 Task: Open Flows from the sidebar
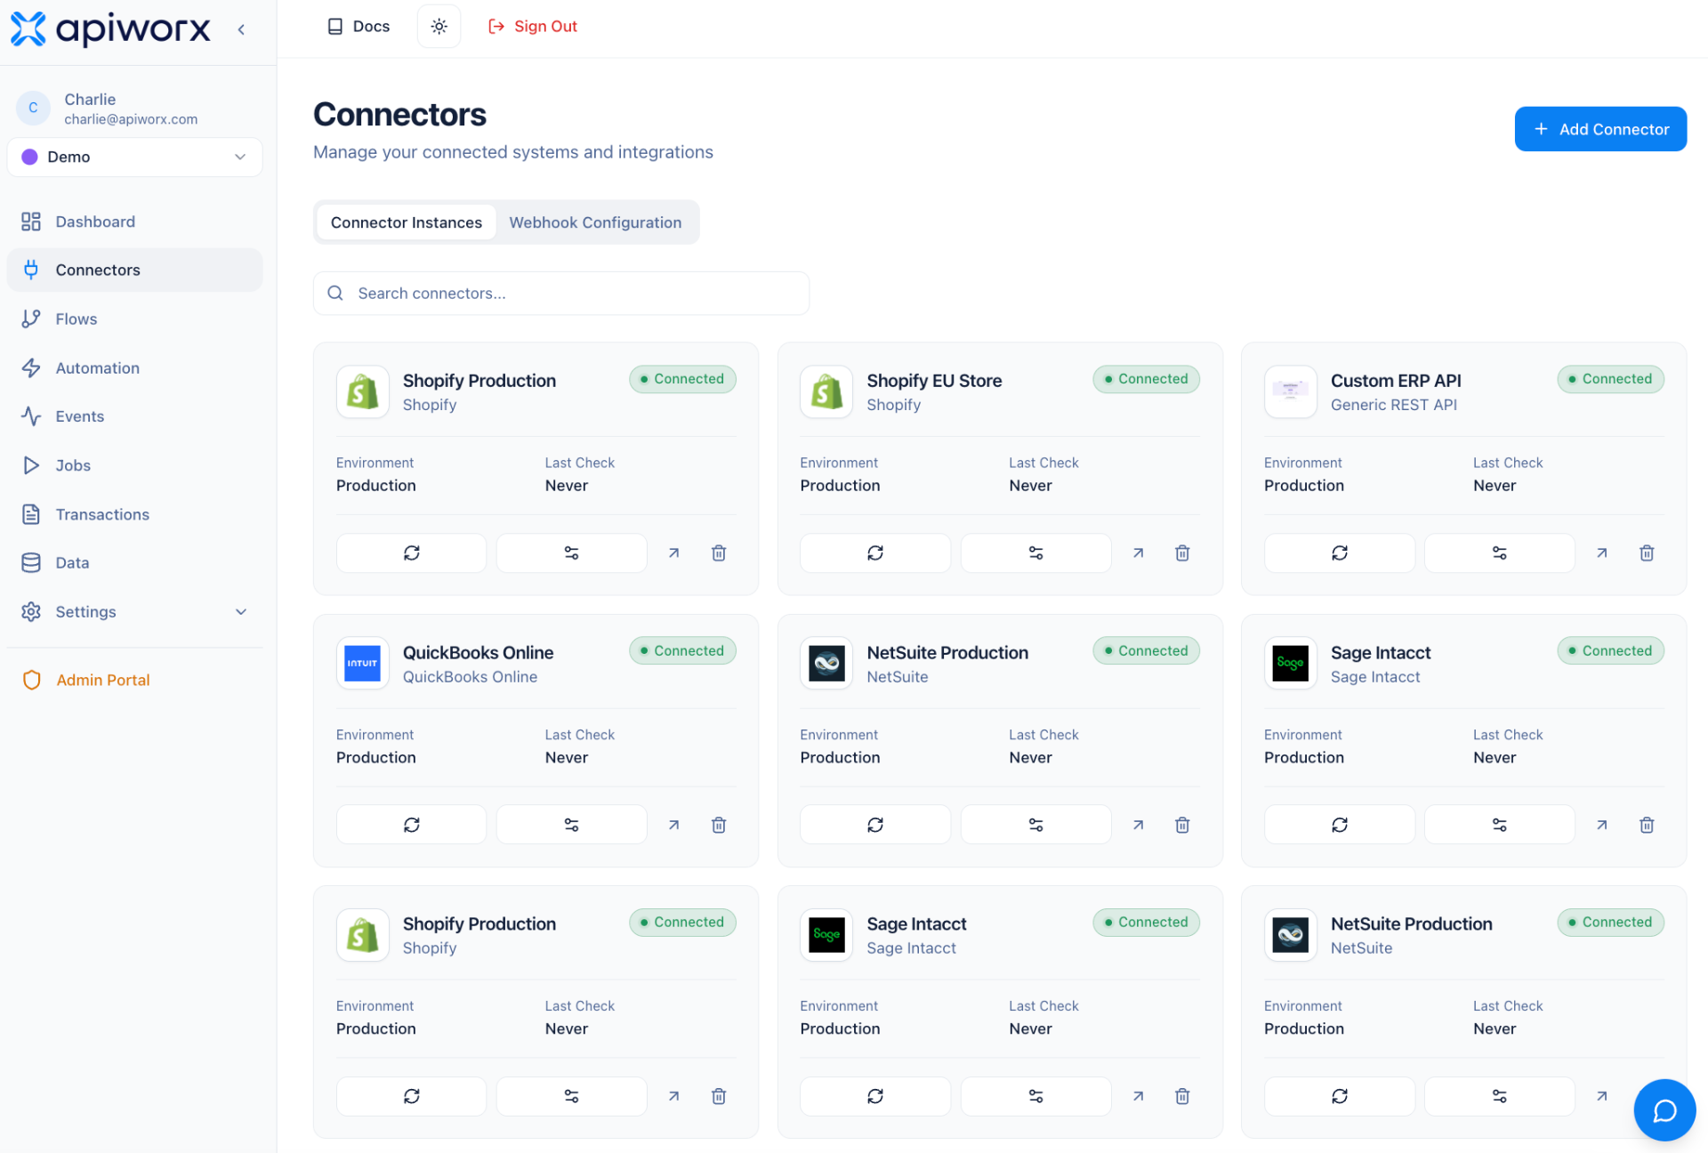click(77, 319)
